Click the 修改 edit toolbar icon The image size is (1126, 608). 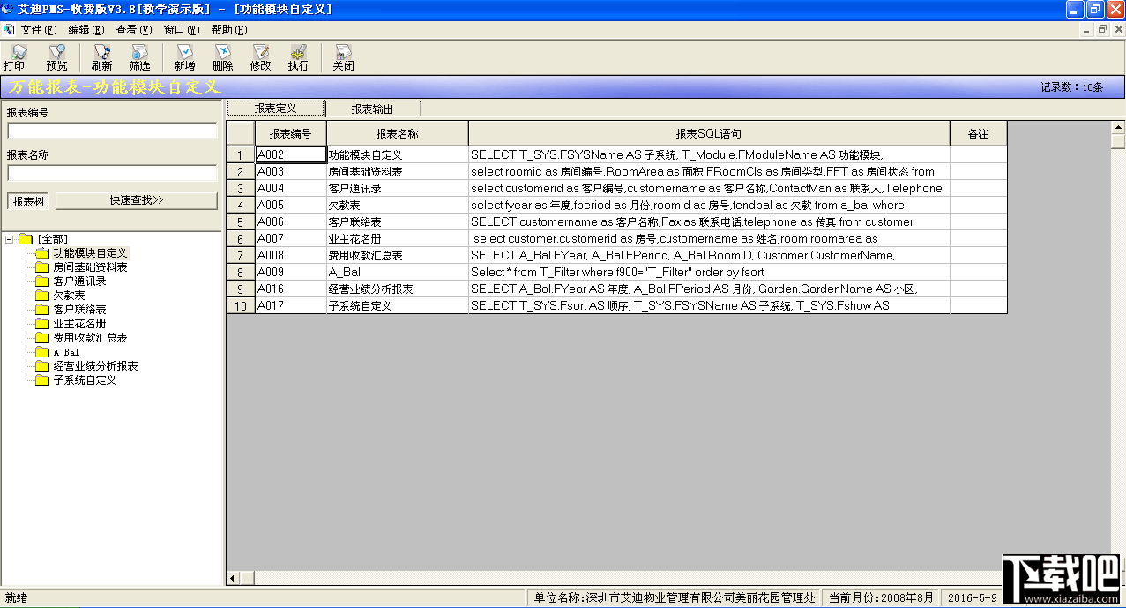(261, 58)
